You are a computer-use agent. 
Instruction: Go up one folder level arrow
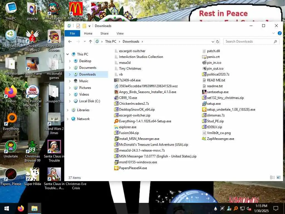[x=90, y=42]
